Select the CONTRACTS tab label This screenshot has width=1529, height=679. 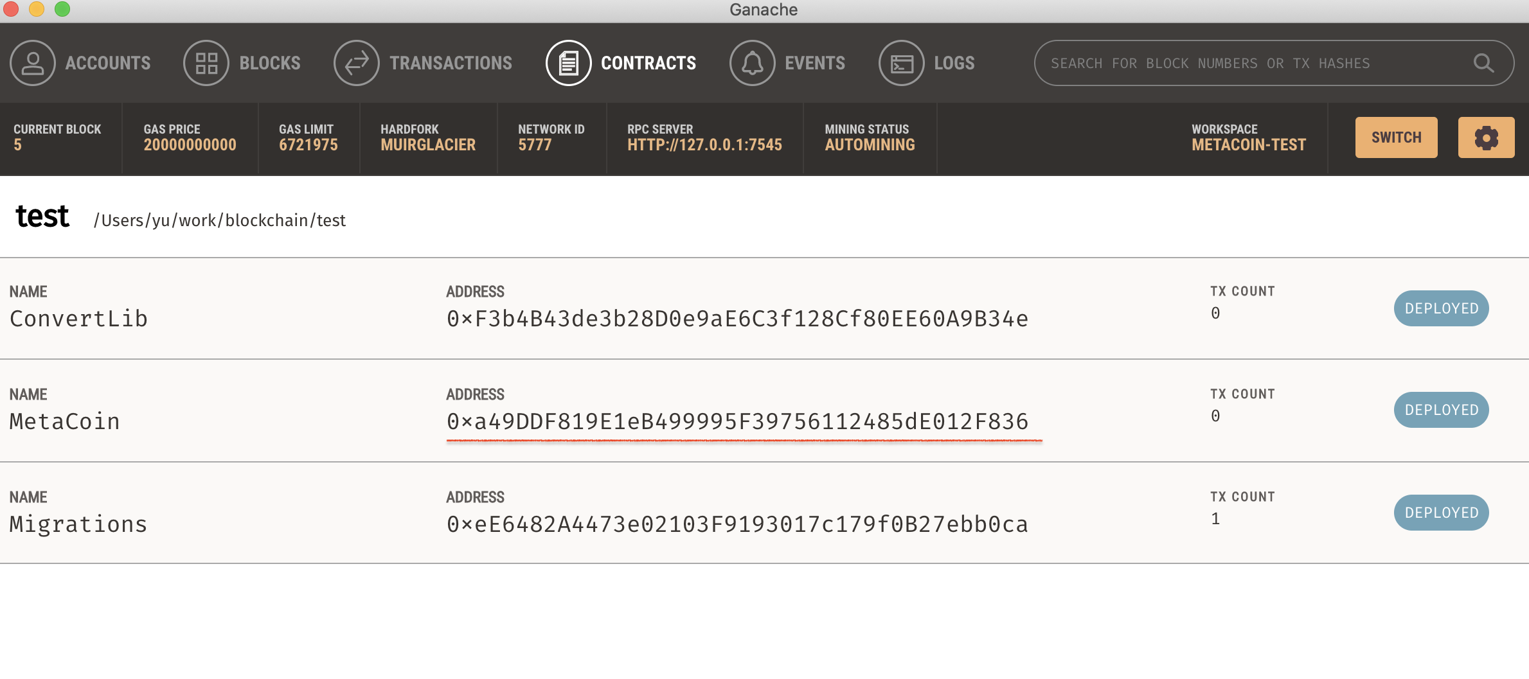[x=648, y=63]
